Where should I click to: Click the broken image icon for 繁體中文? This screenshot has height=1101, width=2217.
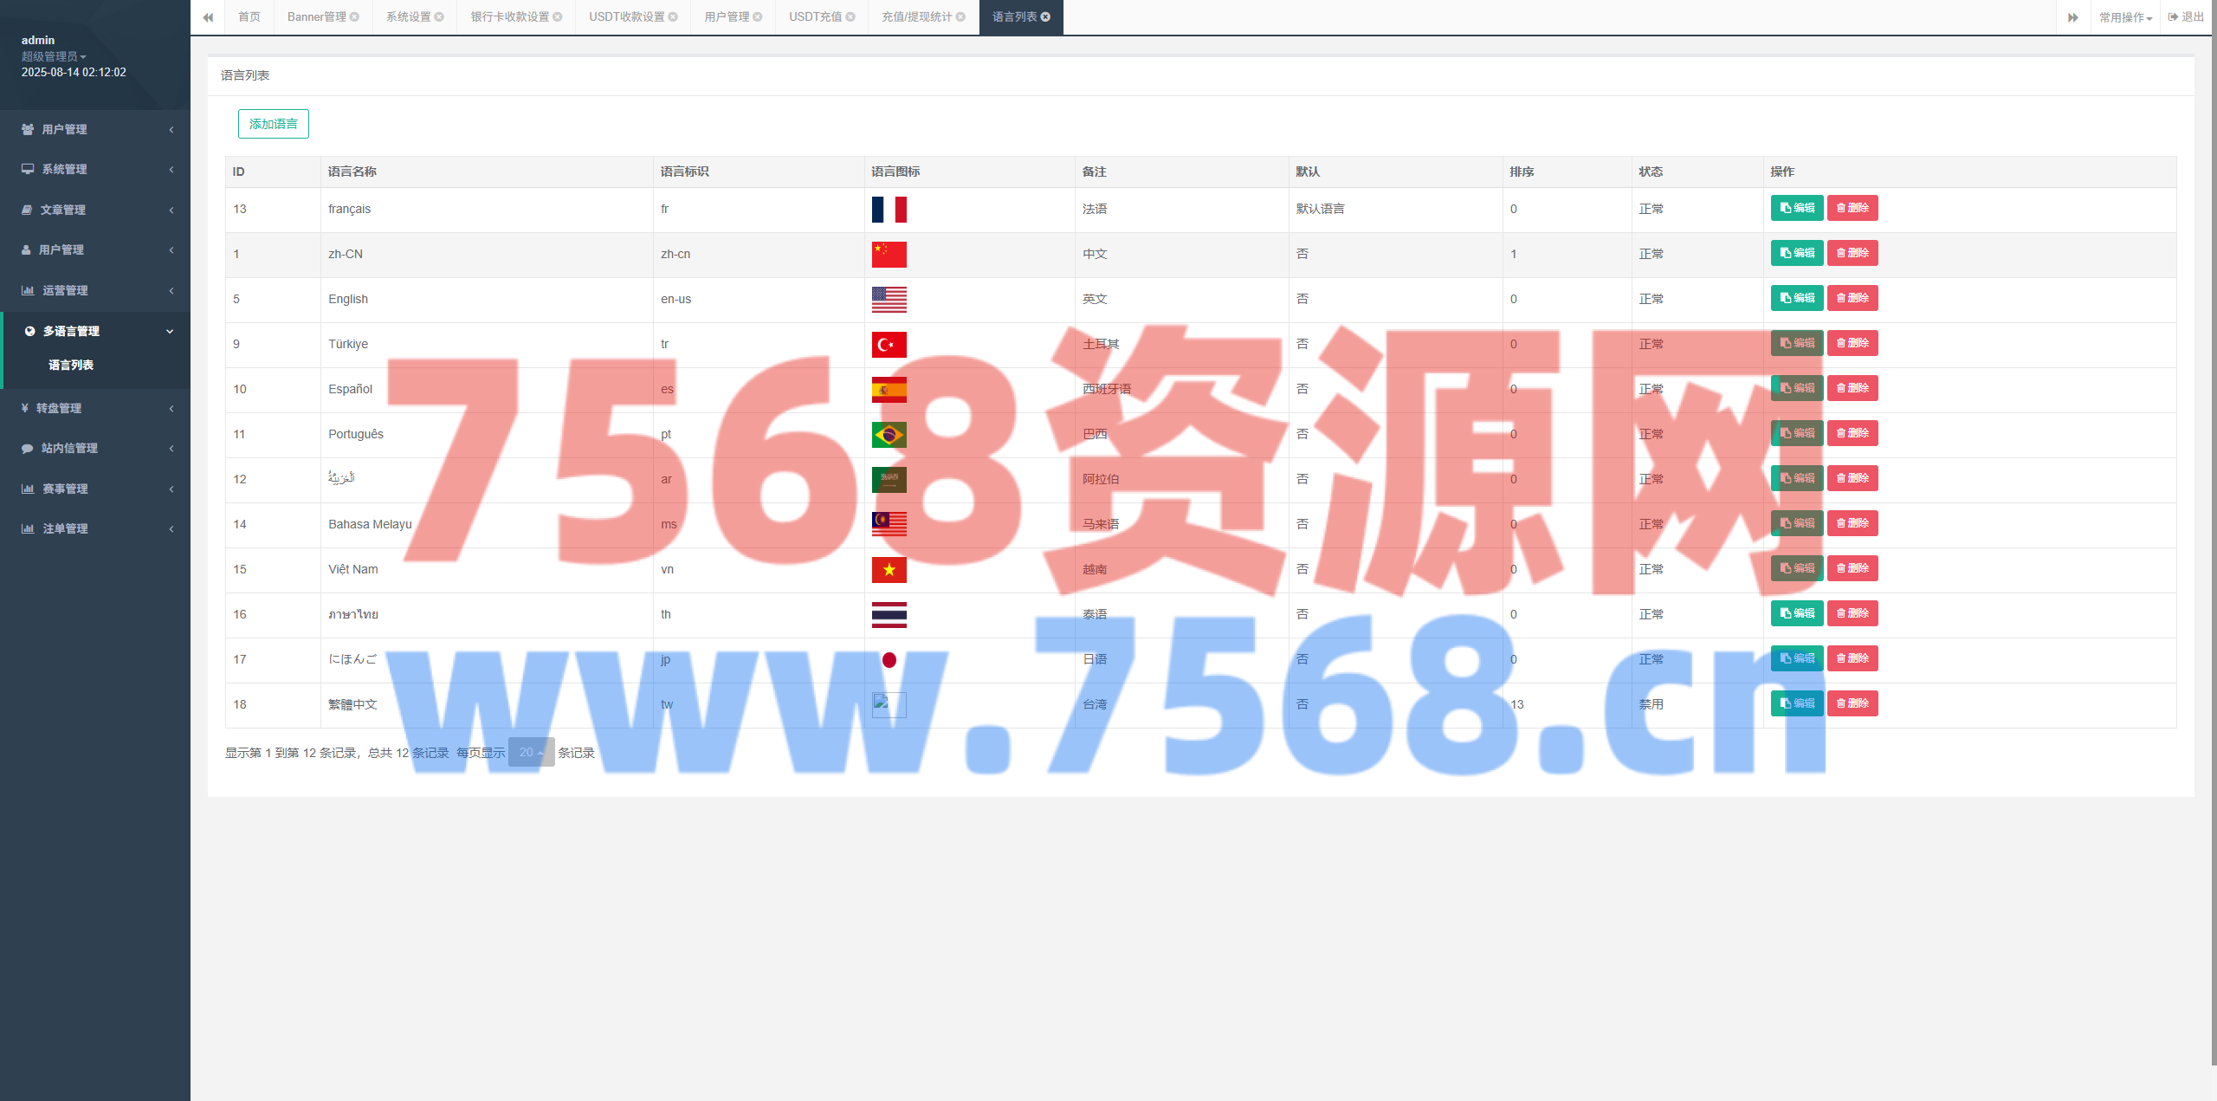coord(889,704)
